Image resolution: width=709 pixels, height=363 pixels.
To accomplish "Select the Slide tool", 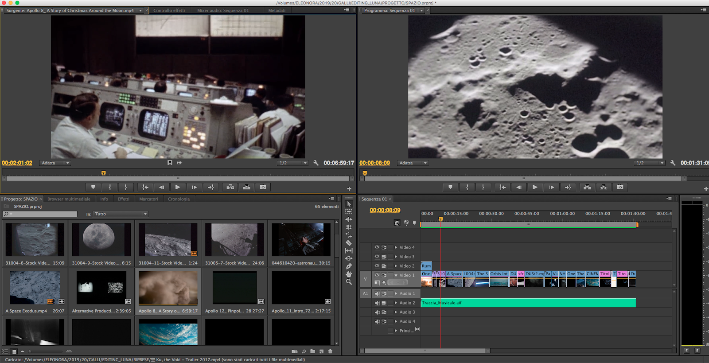I will 349,258.
